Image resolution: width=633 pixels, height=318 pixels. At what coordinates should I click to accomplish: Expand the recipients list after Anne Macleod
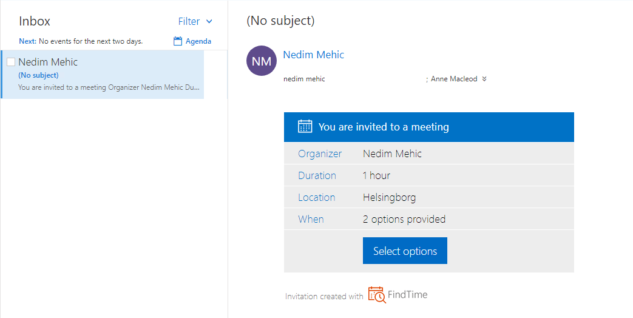point(484,79)
